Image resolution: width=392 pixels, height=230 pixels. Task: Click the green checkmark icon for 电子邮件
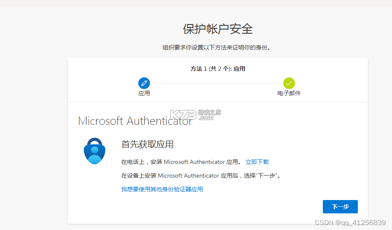(x=289, y=83)
